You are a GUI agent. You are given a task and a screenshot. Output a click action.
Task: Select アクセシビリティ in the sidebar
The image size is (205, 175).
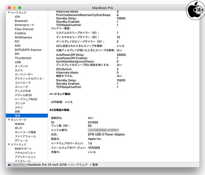25,153
